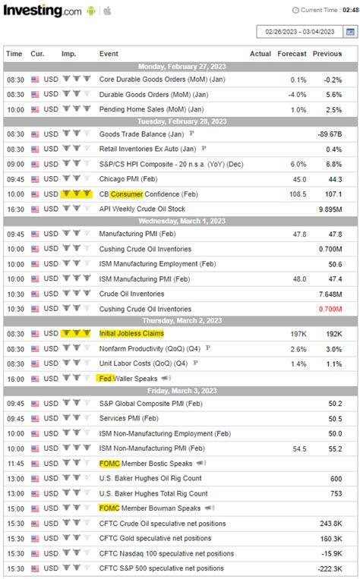Click the Forecast column header

292,54
